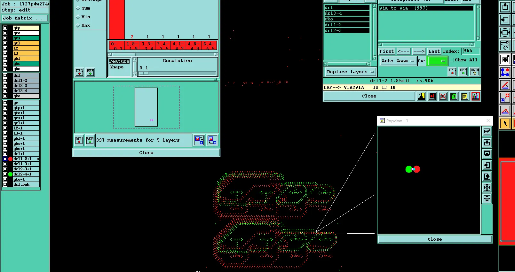
Task: Click the histogram chart icon in results panel
Action: point(476,96)
